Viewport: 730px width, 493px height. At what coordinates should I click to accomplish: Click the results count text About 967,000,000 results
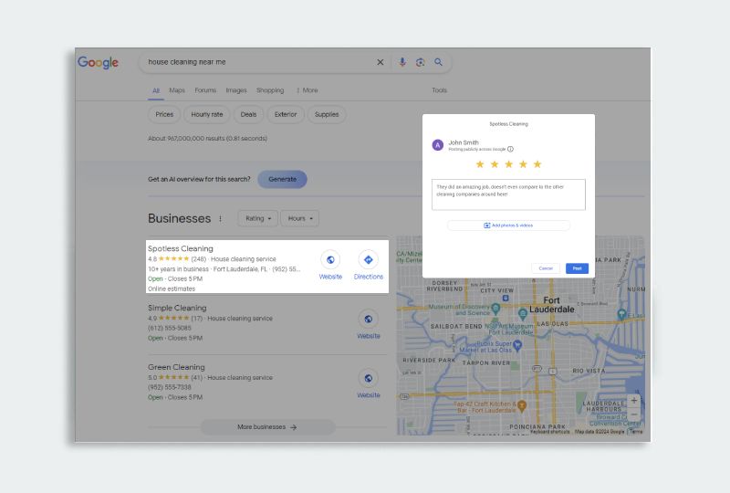(x=208, y=139)
